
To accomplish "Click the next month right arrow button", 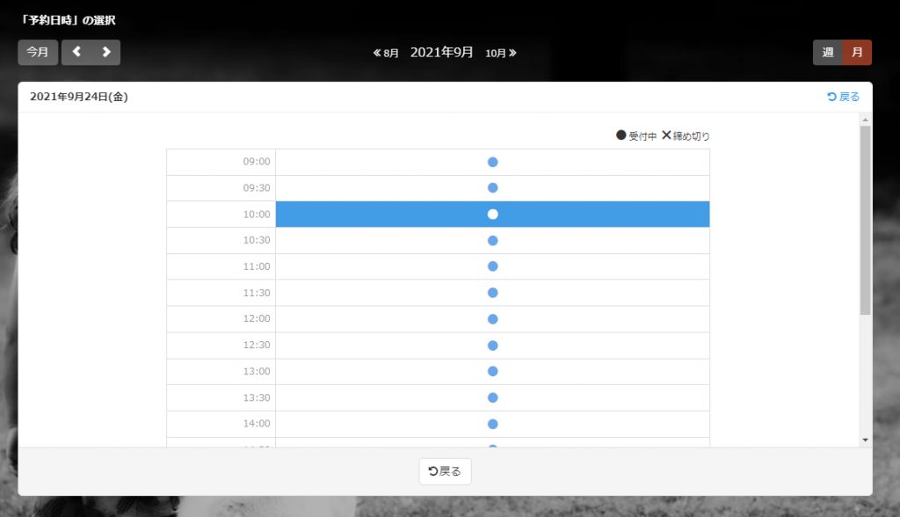I will 105,52.
